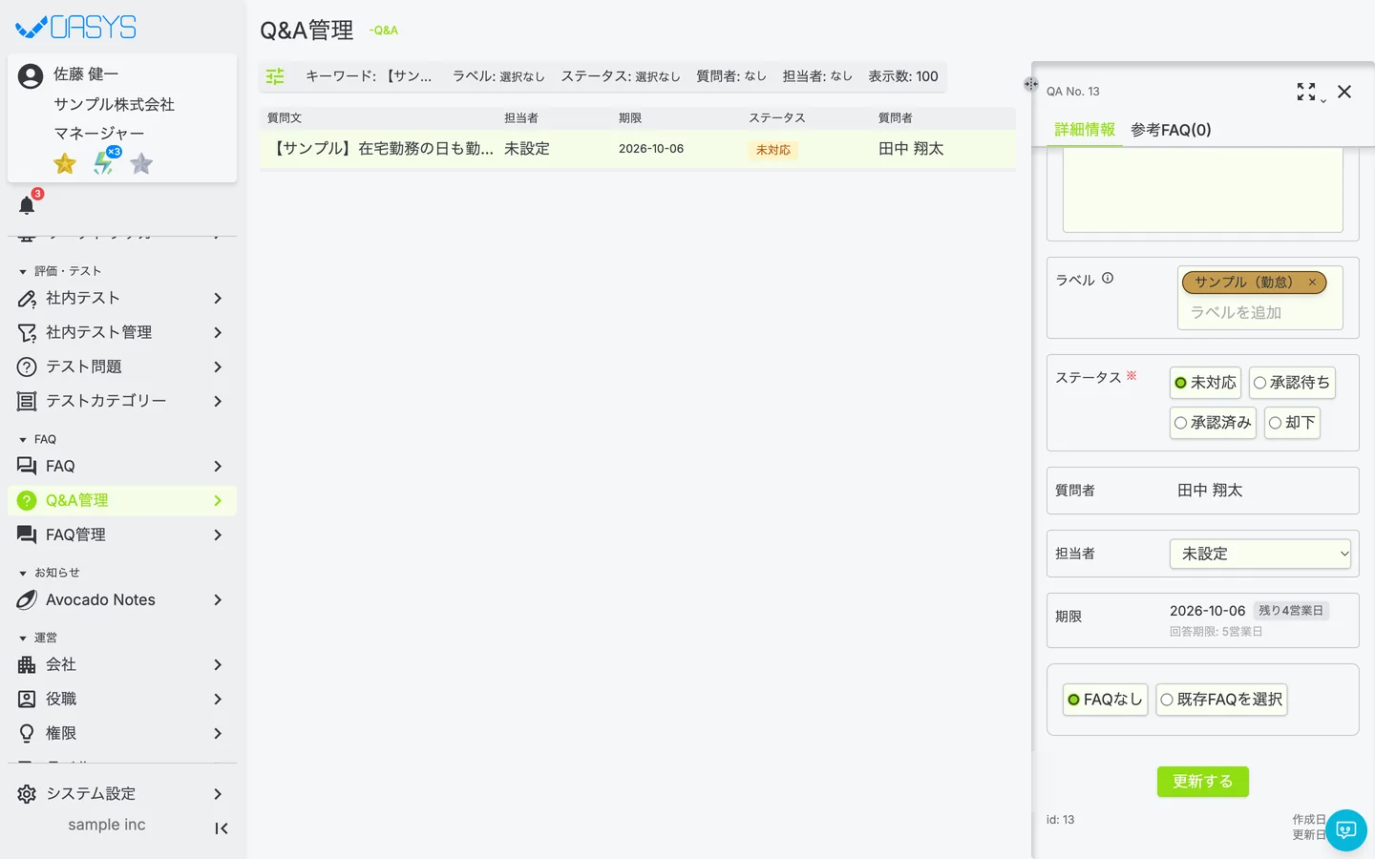Collapse the FAQ section header
The height and width of the screenshot is (859, 1375).
38,439
